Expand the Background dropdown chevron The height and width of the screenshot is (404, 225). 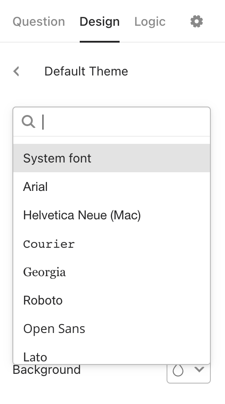199,369
